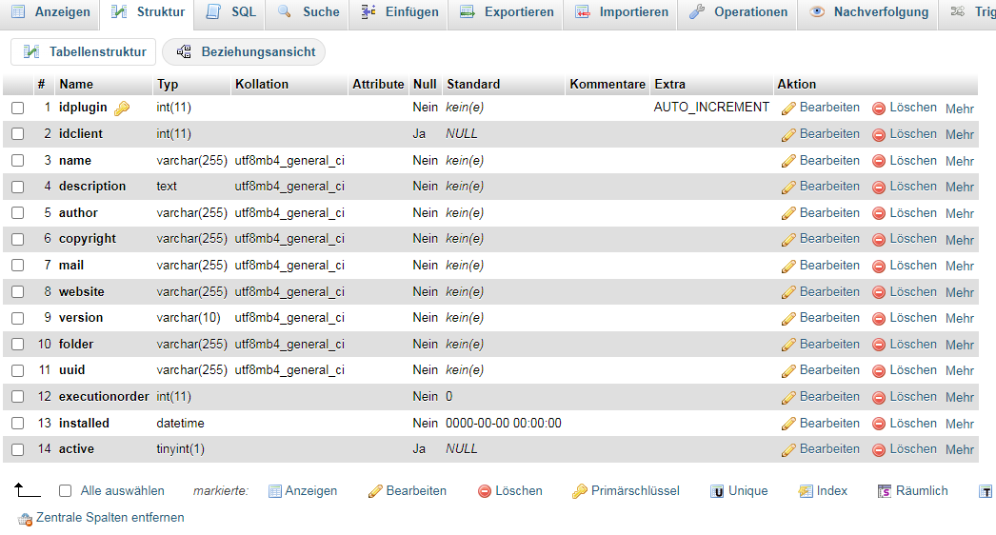Sort by clicking the Name column header
This screenshot has width=996, height=535.
point(76,84)
